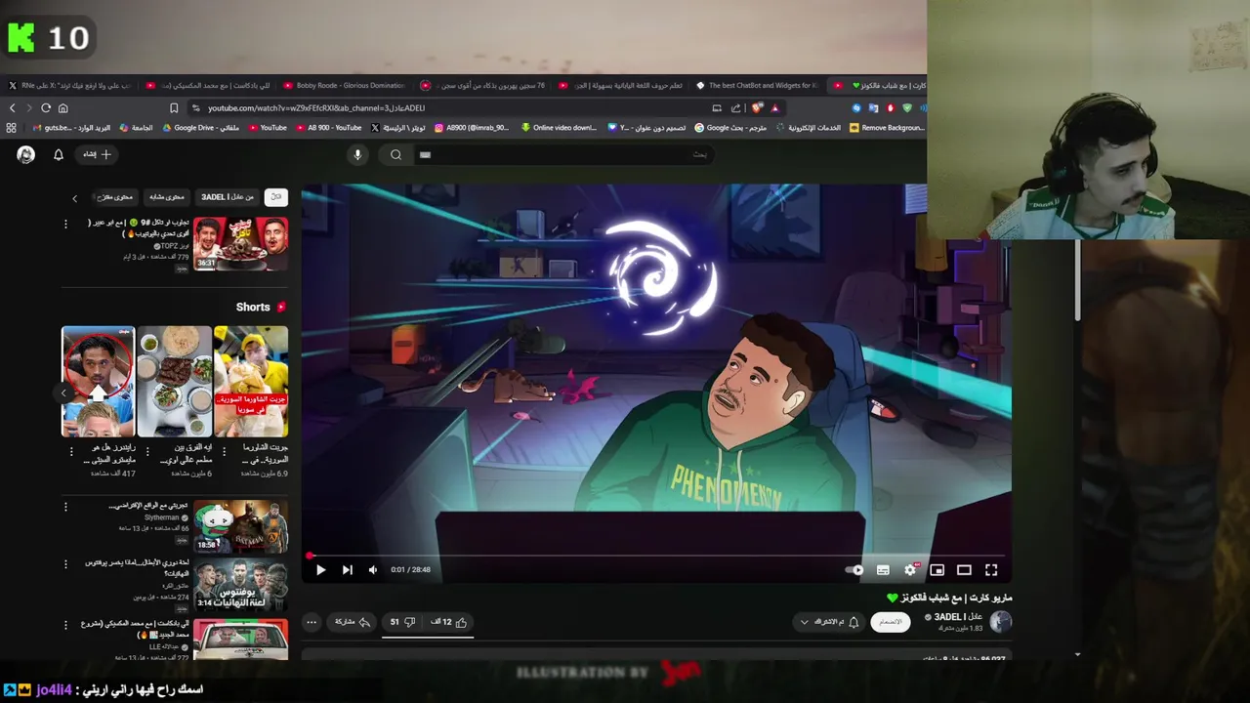Open the TOPZ video thumbnail 36:31
The height and width of the screenshot is (703, 1250).
coord(240,244)
